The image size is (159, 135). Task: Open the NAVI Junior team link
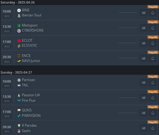pyautogui.click(x=31, y=61)
